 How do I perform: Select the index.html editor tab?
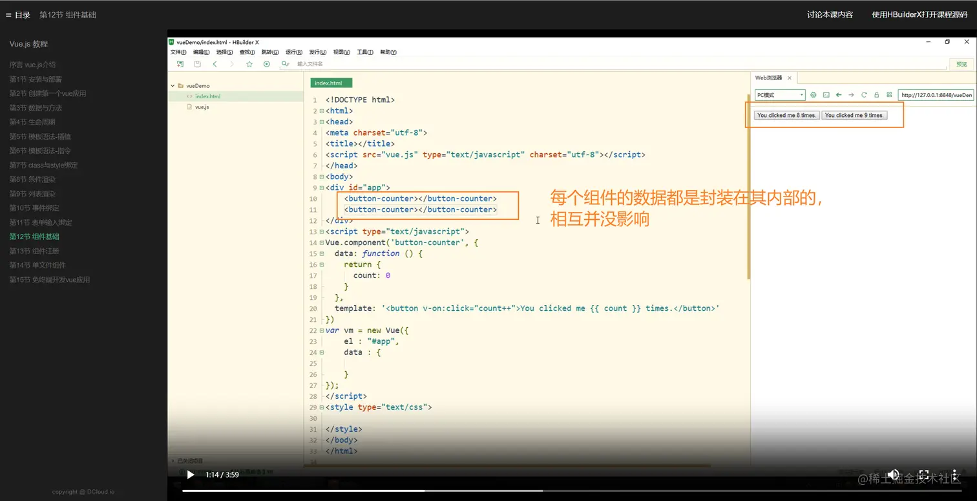click(x=331, y=83)
